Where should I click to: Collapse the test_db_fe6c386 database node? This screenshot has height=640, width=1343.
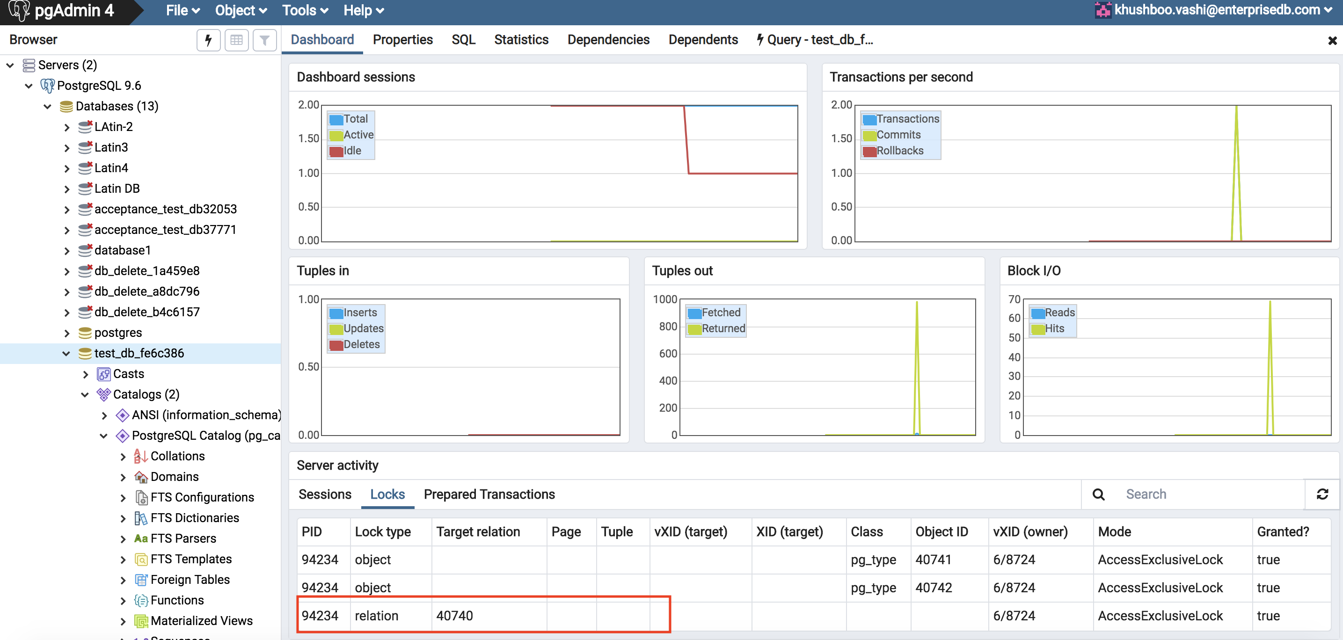(66, 353)
